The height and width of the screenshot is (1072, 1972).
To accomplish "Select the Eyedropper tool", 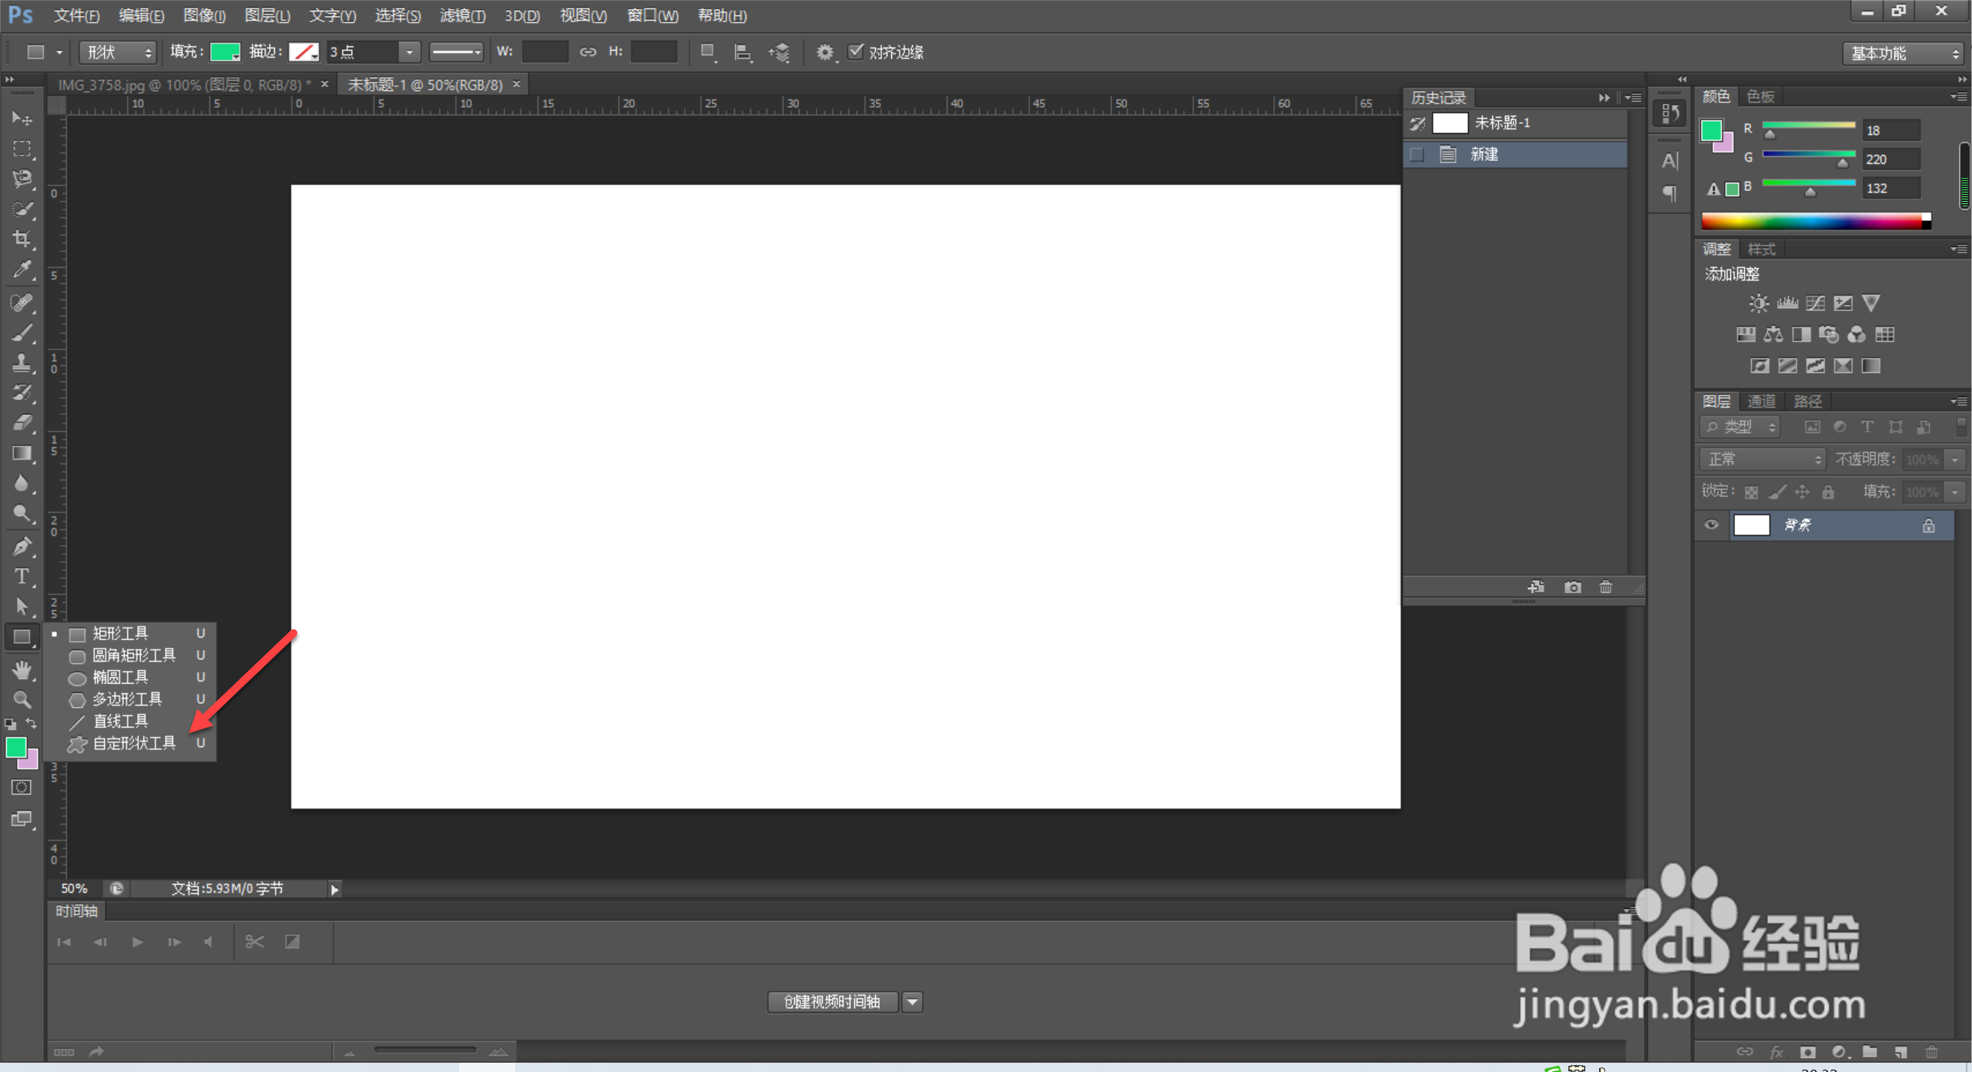I will tap(22, 270).
